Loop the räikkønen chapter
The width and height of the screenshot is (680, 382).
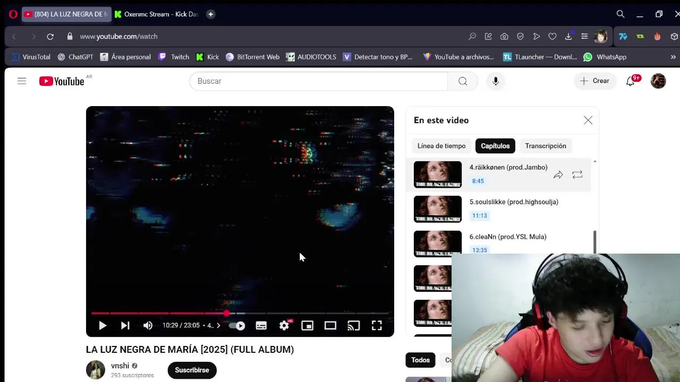577,175
